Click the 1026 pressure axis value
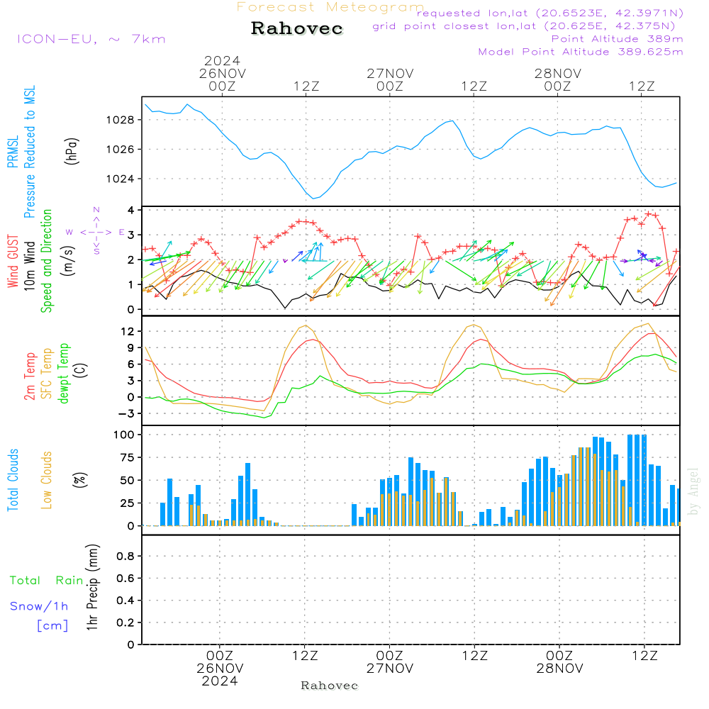The width and height of the screenshot is (709, 709). [121, 150]
